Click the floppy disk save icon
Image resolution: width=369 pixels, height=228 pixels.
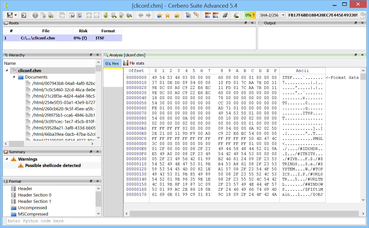click(10, 15)
